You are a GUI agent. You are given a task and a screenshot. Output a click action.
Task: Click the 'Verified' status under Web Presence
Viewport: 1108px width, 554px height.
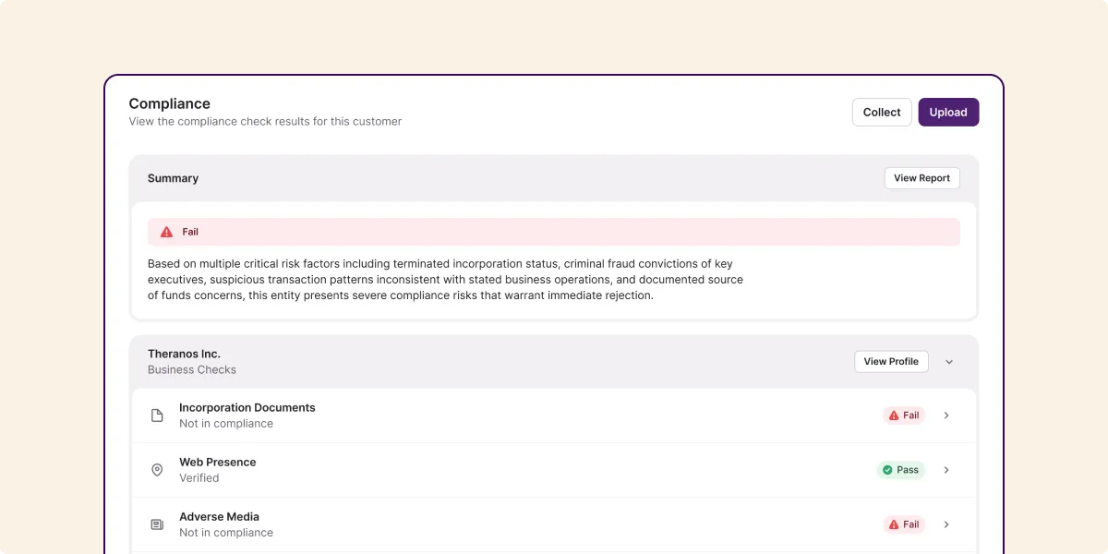coord(199,478)
